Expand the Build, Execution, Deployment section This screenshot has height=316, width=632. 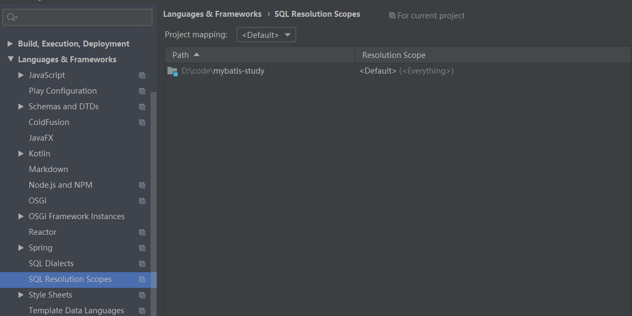[x=10, y=43]
